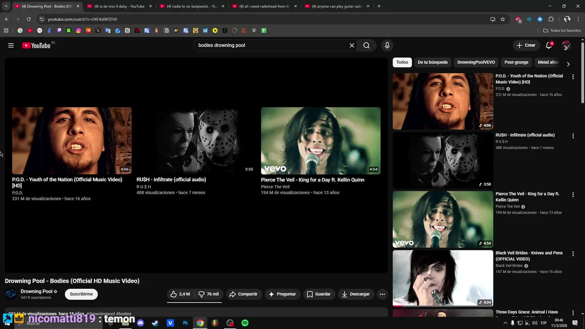The image size is (585, 329).
Task: Open options menu for RU$H infiltrate sidebar video
Action: click(x=573, y=136)
